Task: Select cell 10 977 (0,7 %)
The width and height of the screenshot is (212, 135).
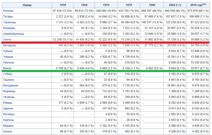Action: (x=198, y=68)
